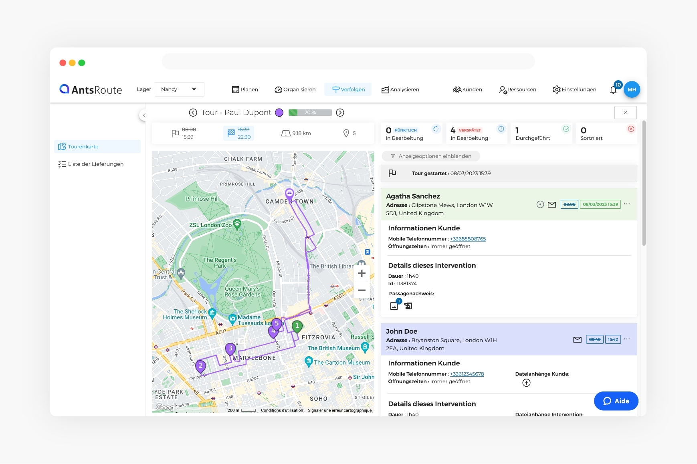Click the AntsRoute logo

tap(91, 89)
